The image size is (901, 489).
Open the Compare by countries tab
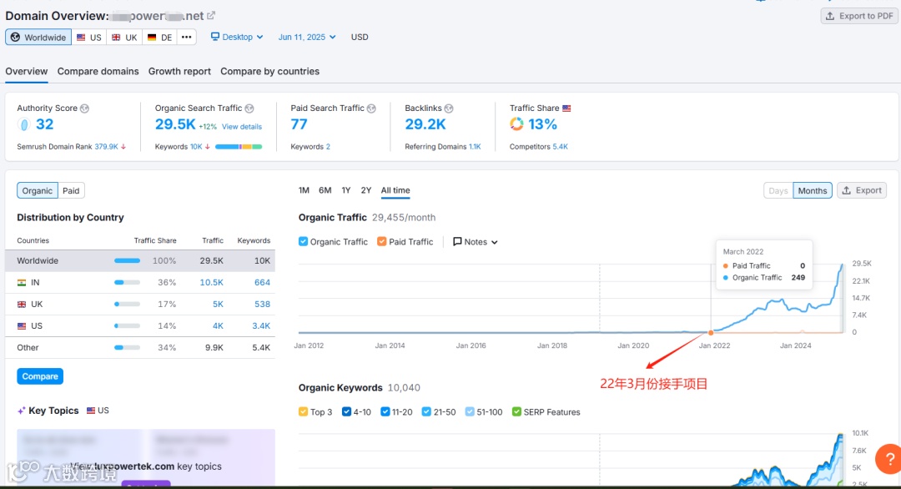tap(270, 71)
